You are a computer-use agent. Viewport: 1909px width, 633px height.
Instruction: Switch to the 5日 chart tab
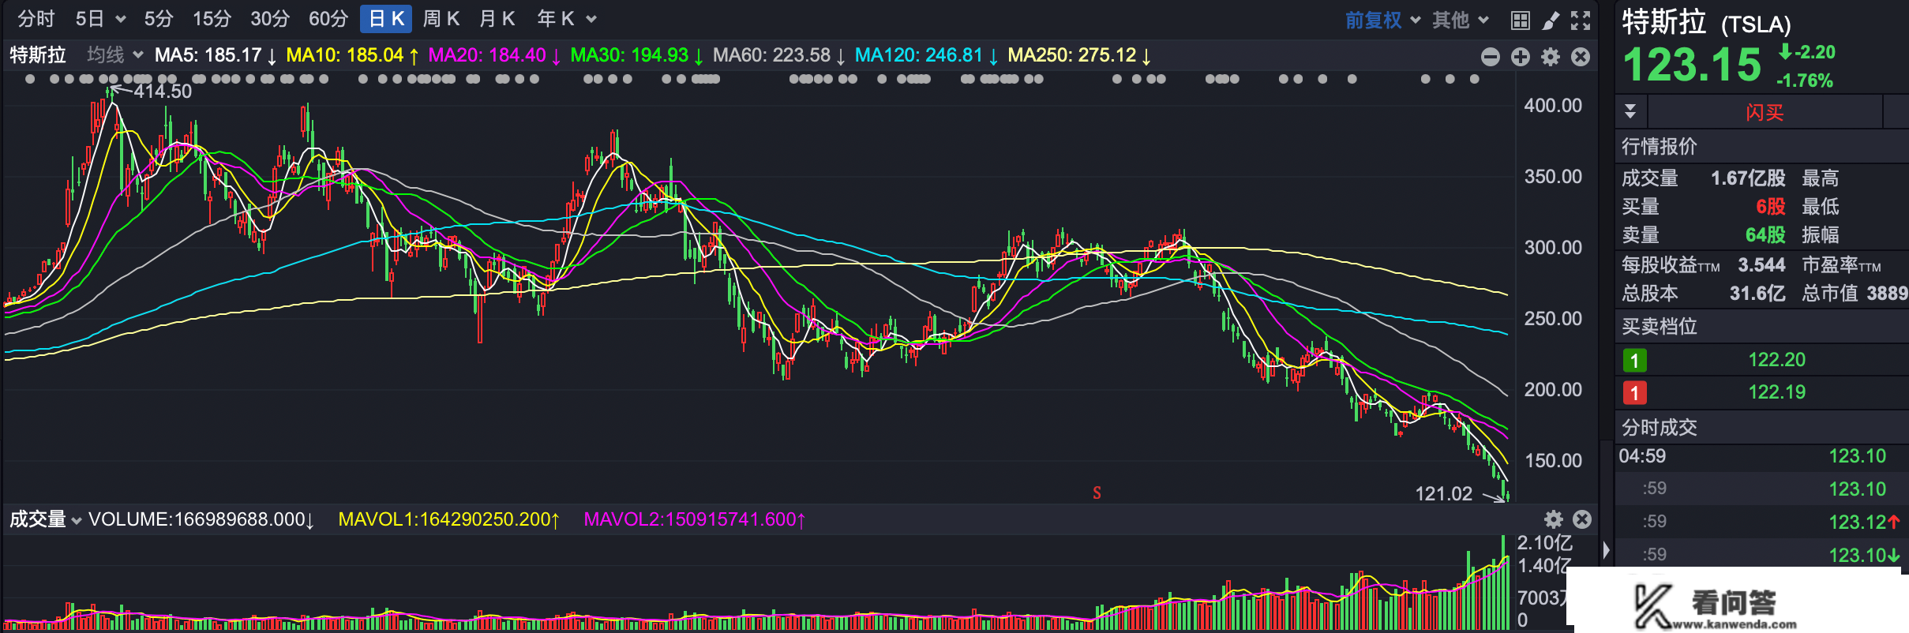tap(90, 19)
